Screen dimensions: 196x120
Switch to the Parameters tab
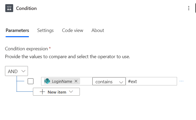[17, 30]
